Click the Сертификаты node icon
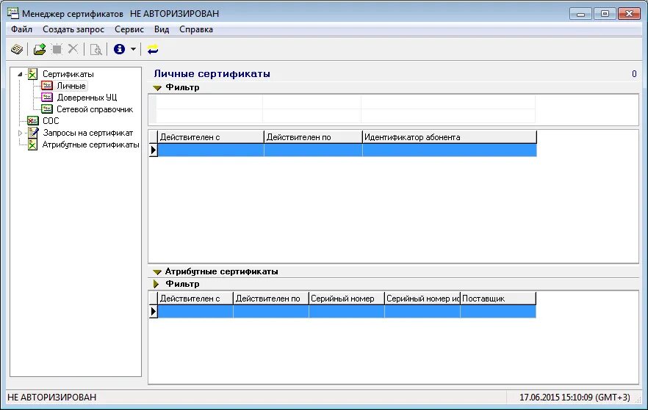The height and width of the screenshot is (410, 648). (32, 74)
